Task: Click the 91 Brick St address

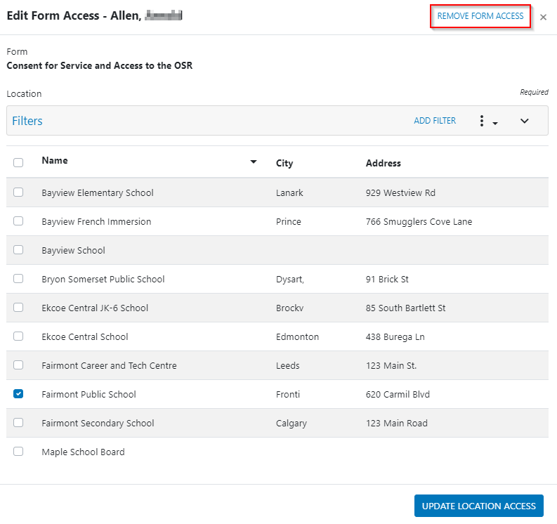Action: (387, 280)
